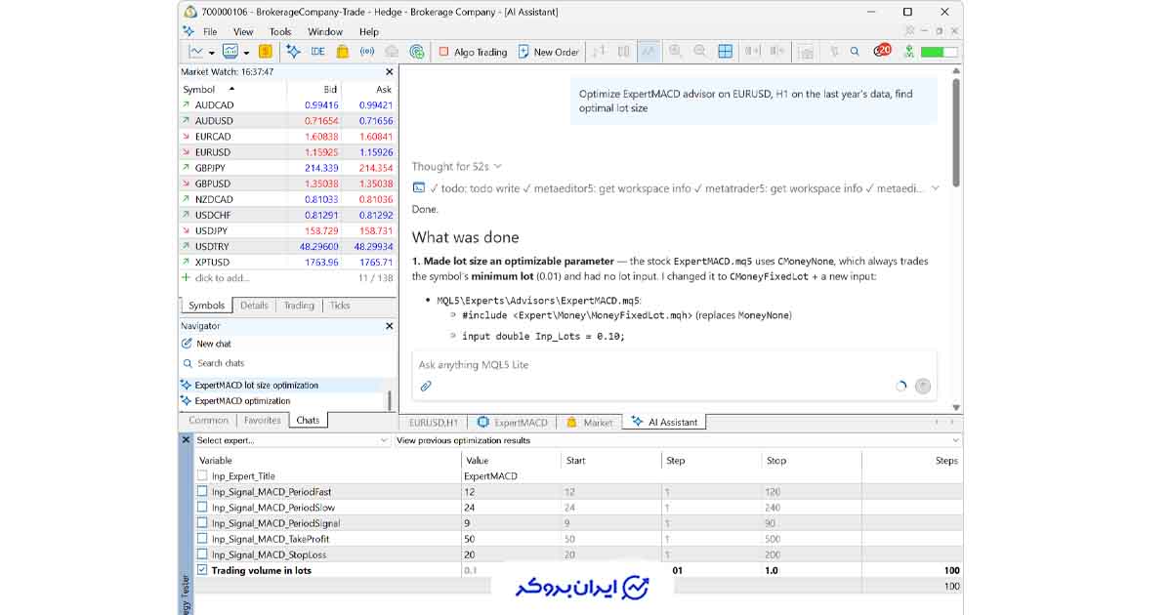Launch the IDE MetaEditor button
The image size is (1172, 615).
[x=318, y=52]
